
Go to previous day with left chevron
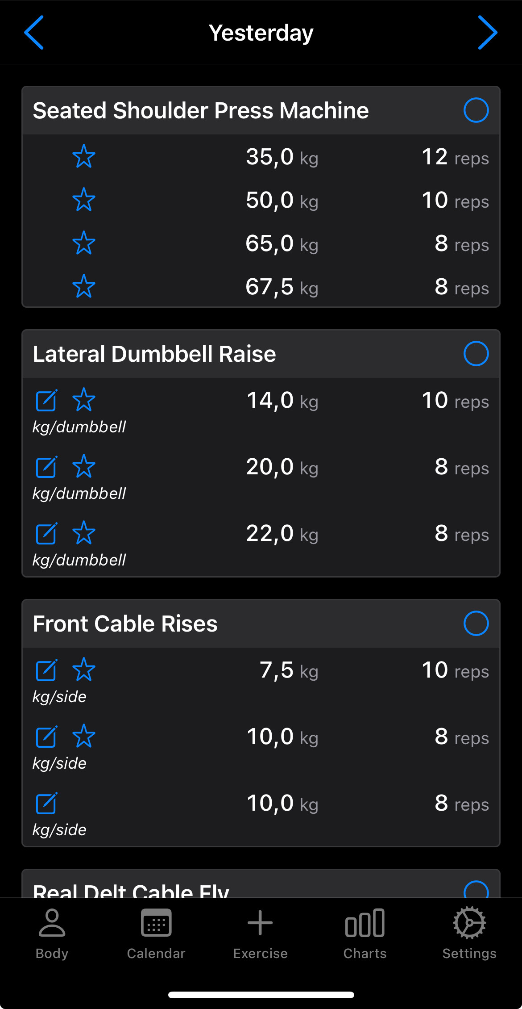pos(34,33)
